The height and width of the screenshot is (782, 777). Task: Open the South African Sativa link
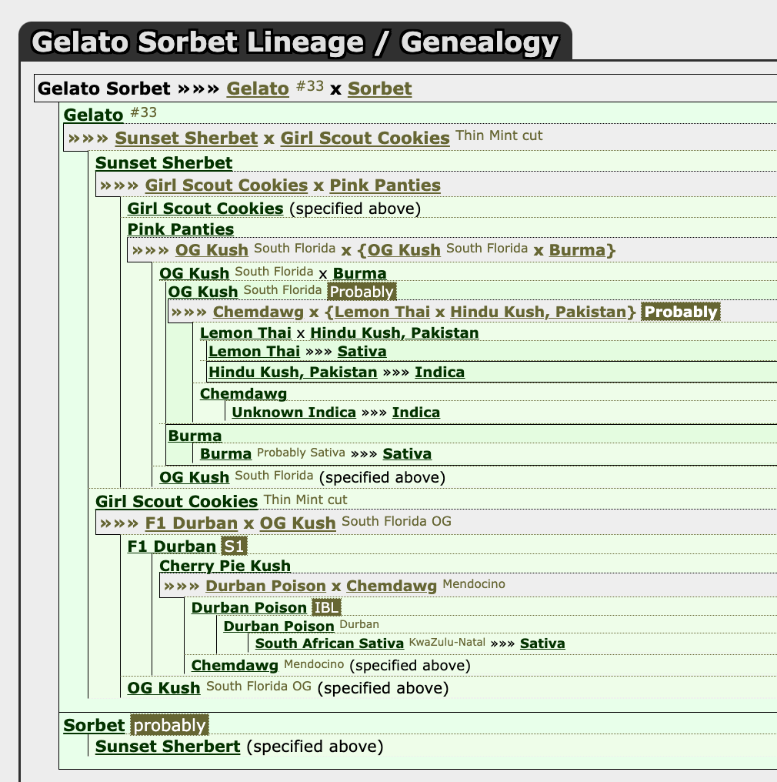(329, 643)
